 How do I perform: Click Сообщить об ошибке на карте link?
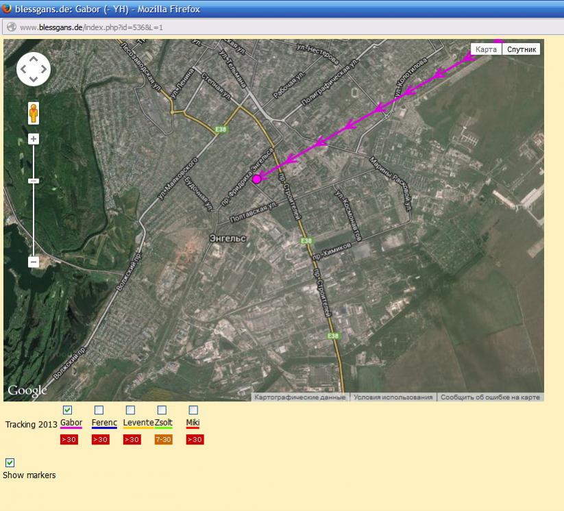[490, 397]
